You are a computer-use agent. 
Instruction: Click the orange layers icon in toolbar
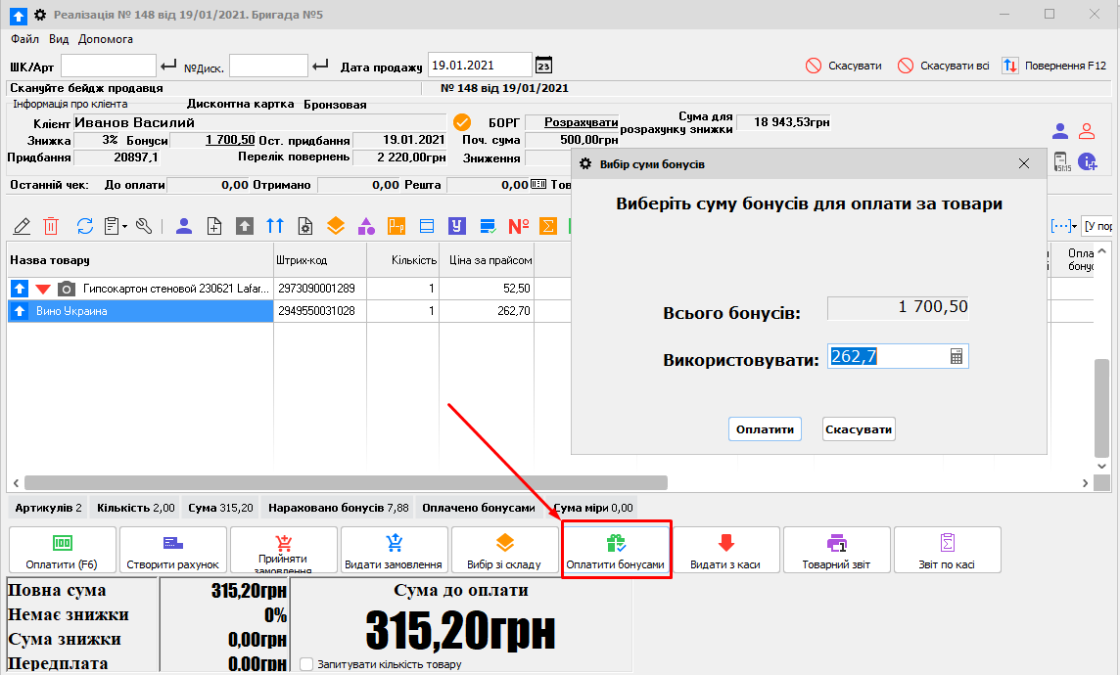click(336, 226)
